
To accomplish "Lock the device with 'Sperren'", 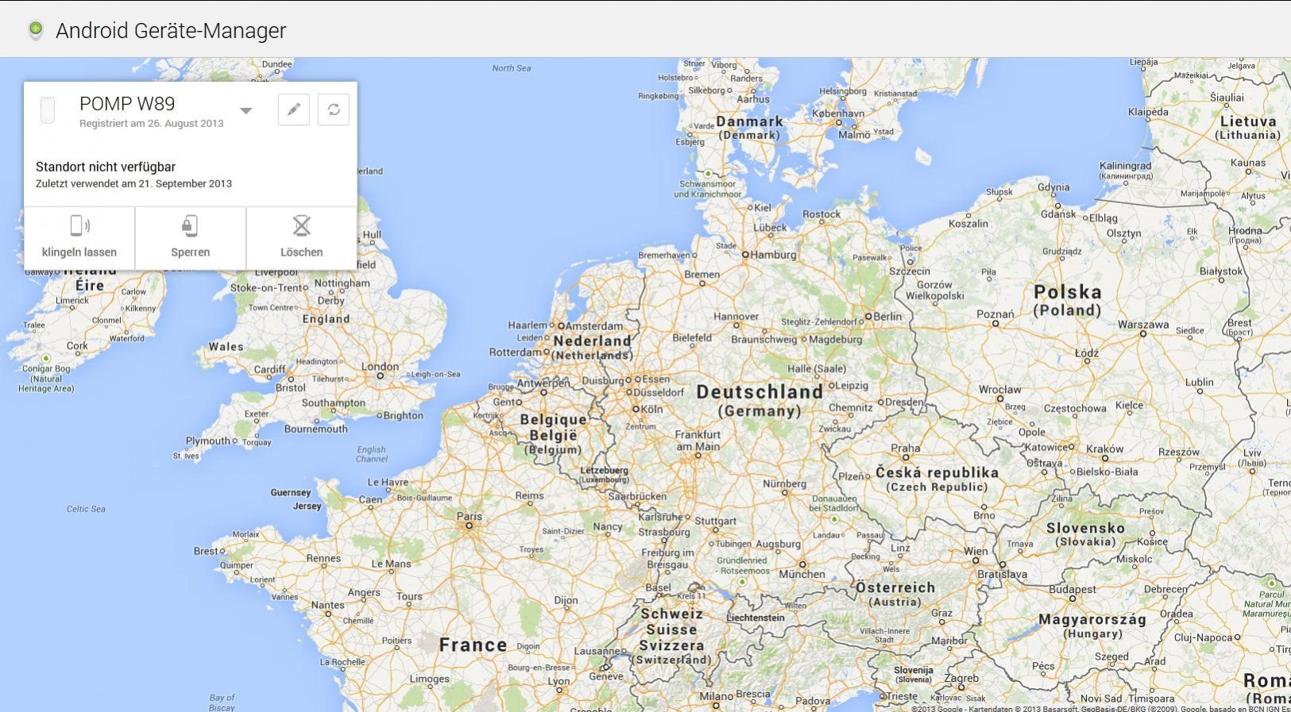I will (x=191, y=238).
